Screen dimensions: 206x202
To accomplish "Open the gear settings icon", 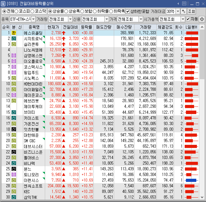I will pos(202,19).
